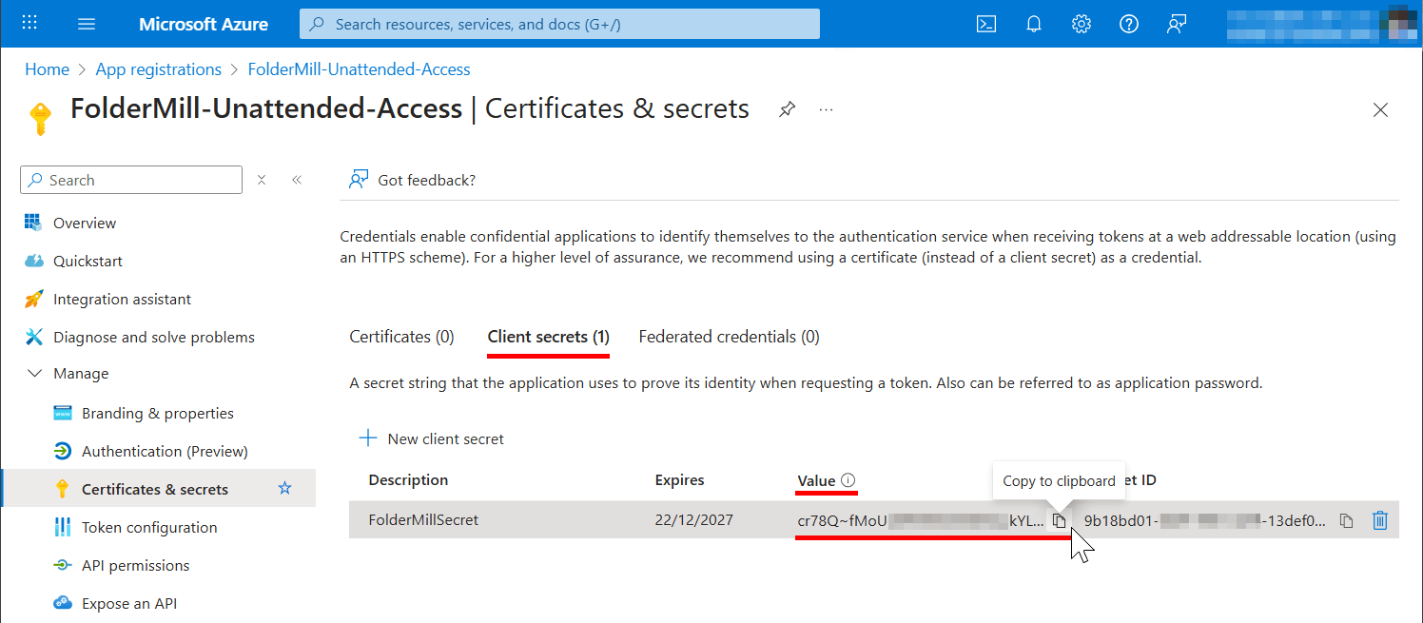Open the help question mark menu
Screen dimensions: 1423x623
click(1128, 24)
